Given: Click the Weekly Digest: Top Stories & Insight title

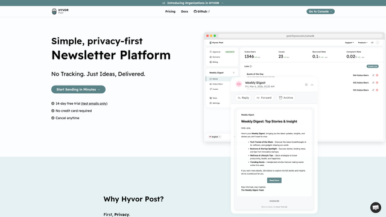Looking at the screenshot, I should [269, 122].
